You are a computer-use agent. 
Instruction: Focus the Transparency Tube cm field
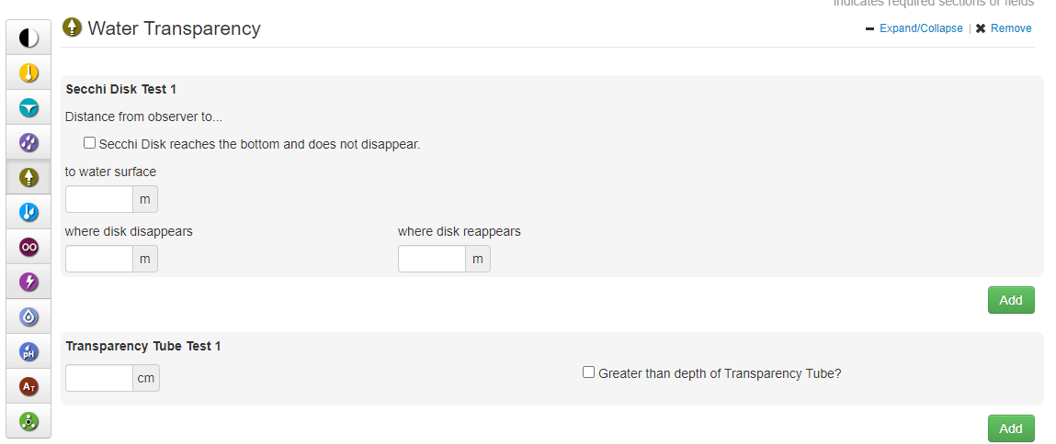tap(99, 378)
